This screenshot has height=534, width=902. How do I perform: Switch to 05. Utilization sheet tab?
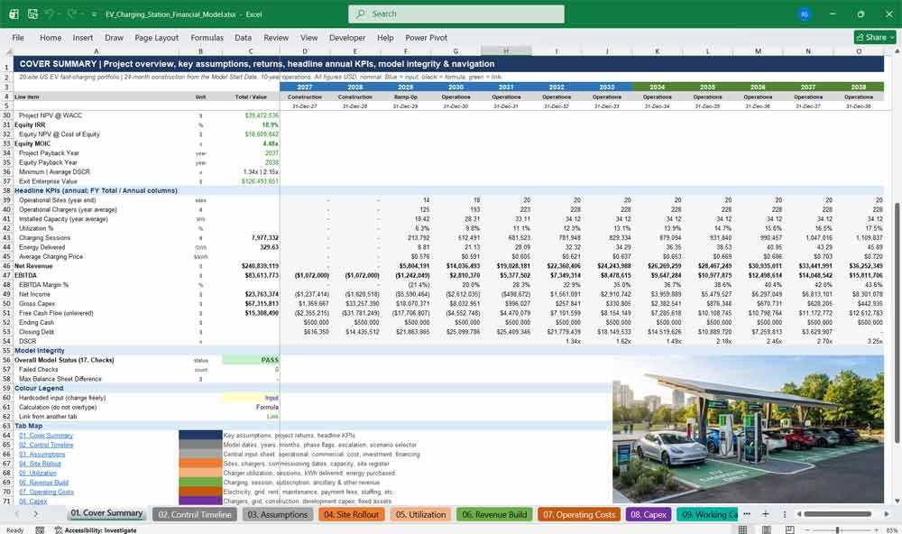point(420,514)
